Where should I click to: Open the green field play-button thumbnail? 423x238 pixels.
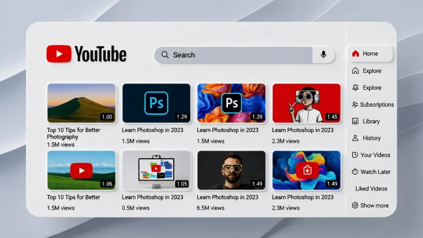click(81, 170)
